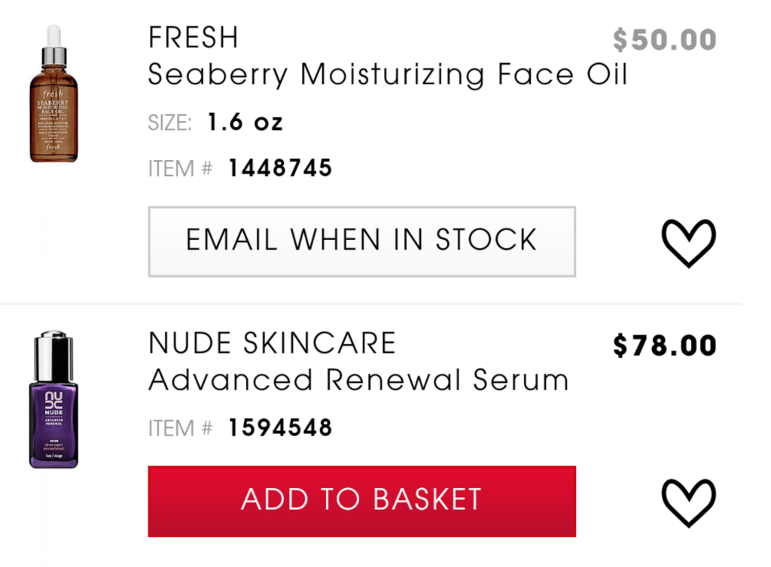Open the FRESH brand link
This screenshot has height=567, width=771.
(x=194, y=38)
